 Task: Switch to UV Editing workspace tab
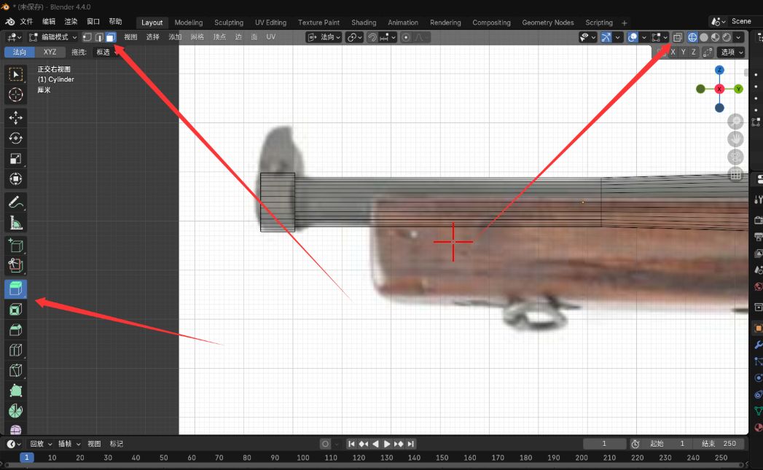270,23
